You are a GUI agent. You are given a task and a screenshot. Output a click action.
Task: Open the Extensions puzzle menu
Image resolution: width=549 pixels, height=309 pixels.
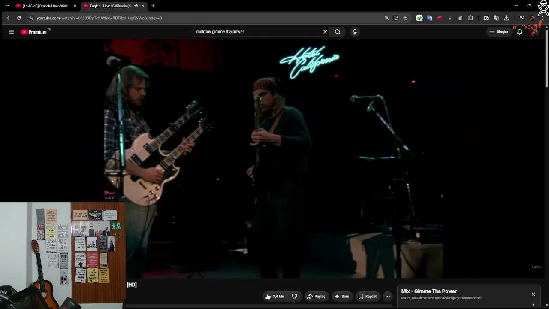471,18
